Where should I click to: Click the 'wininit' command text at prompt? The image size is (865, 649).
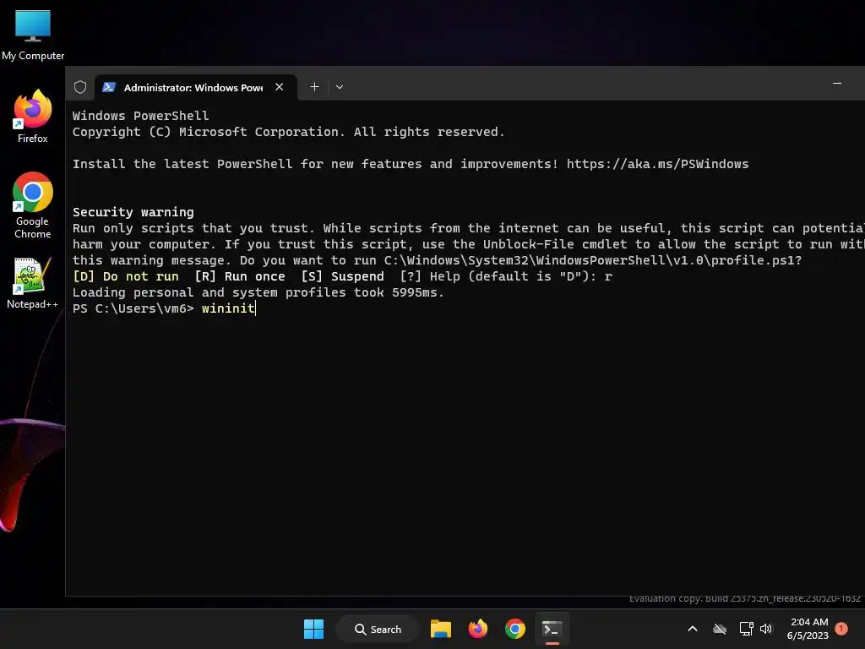click(x=228, y=308)
